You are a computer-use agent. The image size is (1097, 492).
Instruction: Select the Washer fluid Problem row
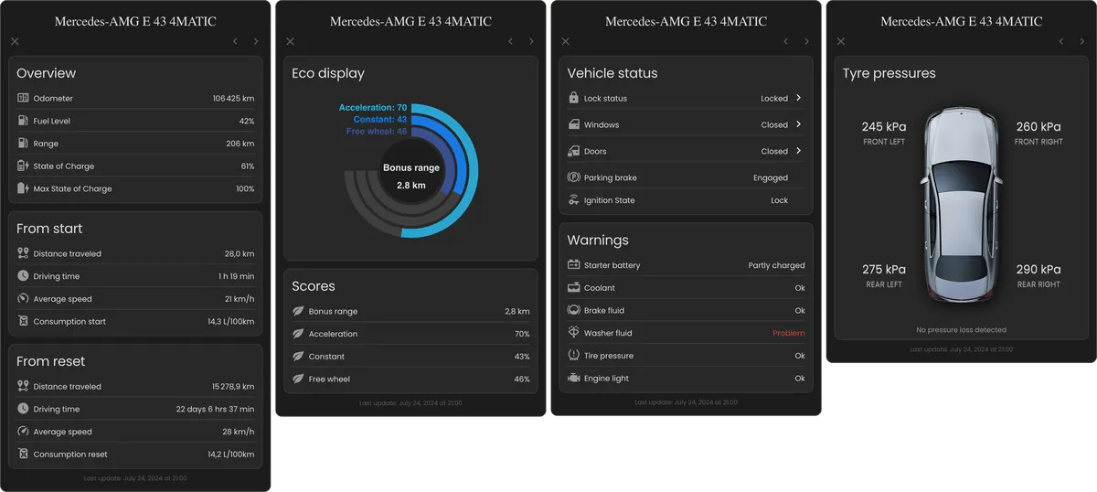coord(686,333)
